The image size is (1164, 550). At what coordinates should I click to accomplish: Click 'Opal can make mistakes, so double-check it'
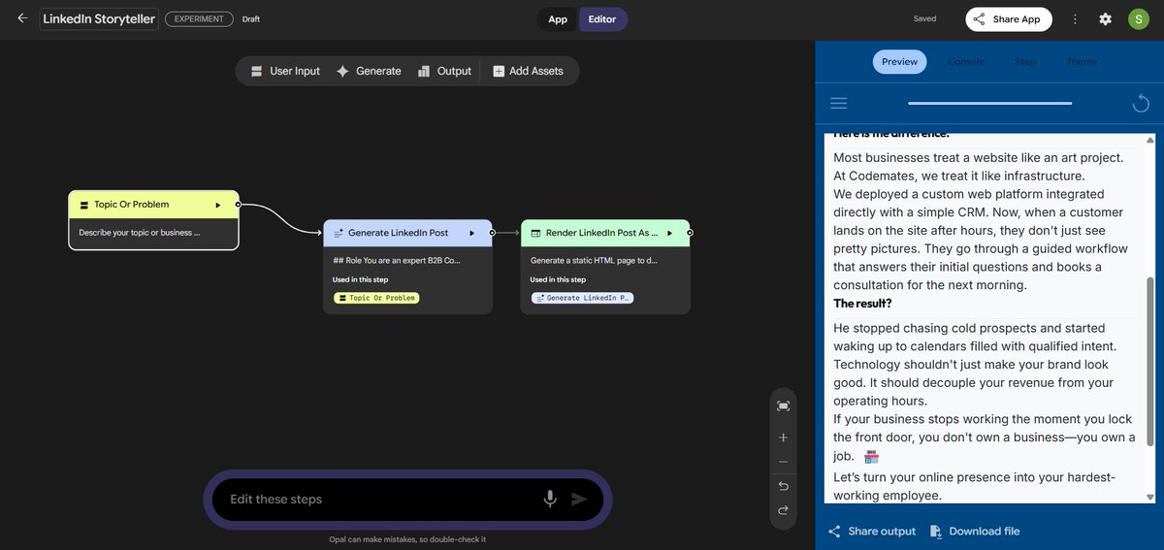tap(407, 539)
